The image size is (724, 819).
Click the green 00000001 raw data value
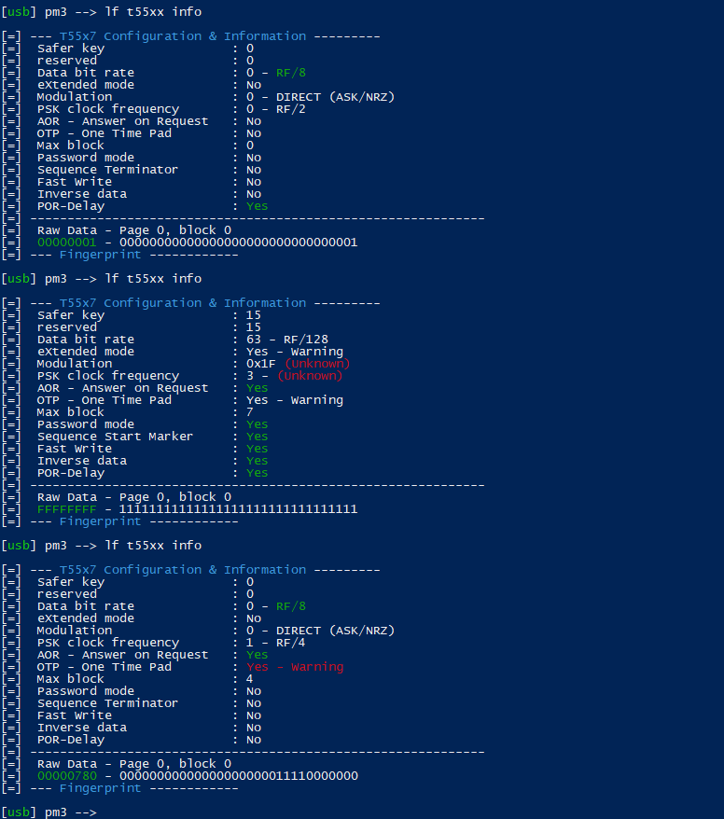point(67,243)
